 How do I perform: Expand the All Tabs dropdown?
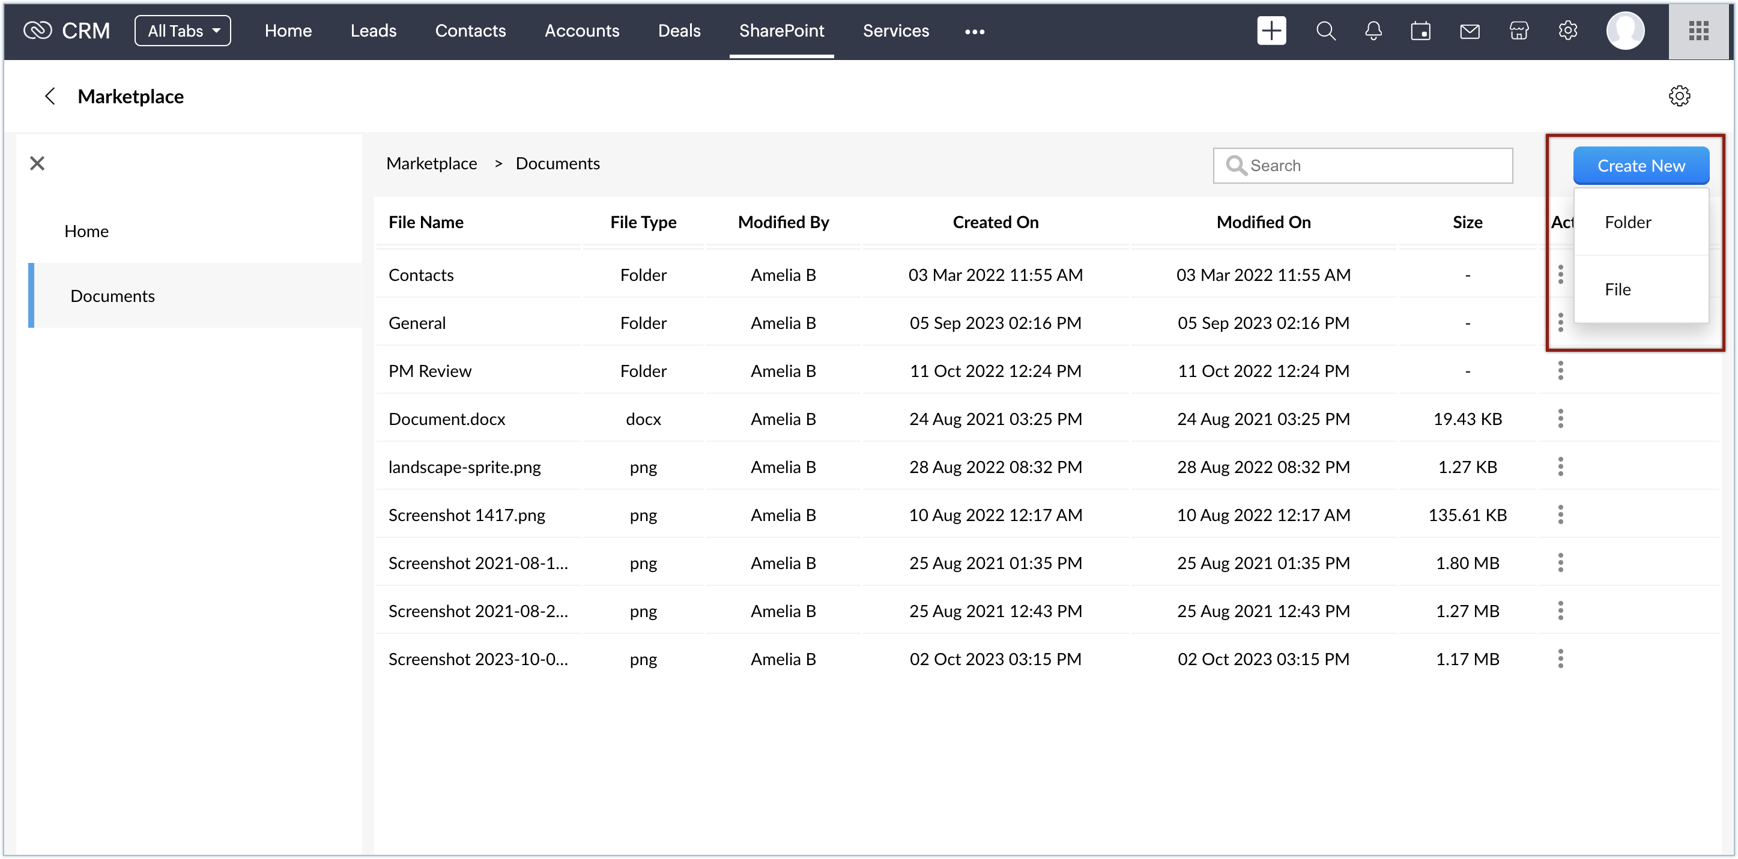click(x=182, y=31)
